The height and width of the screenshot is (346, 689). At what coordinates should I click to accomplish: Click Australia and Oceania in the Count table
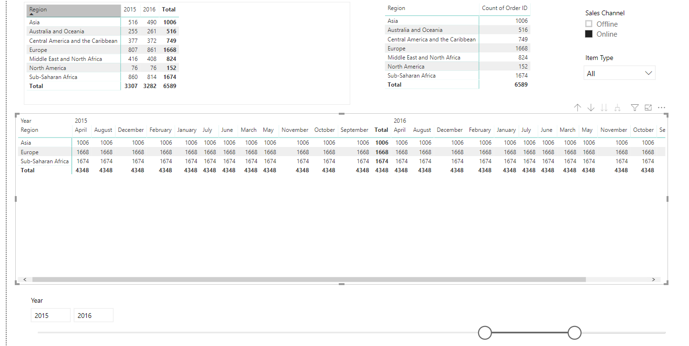(415, 30)
